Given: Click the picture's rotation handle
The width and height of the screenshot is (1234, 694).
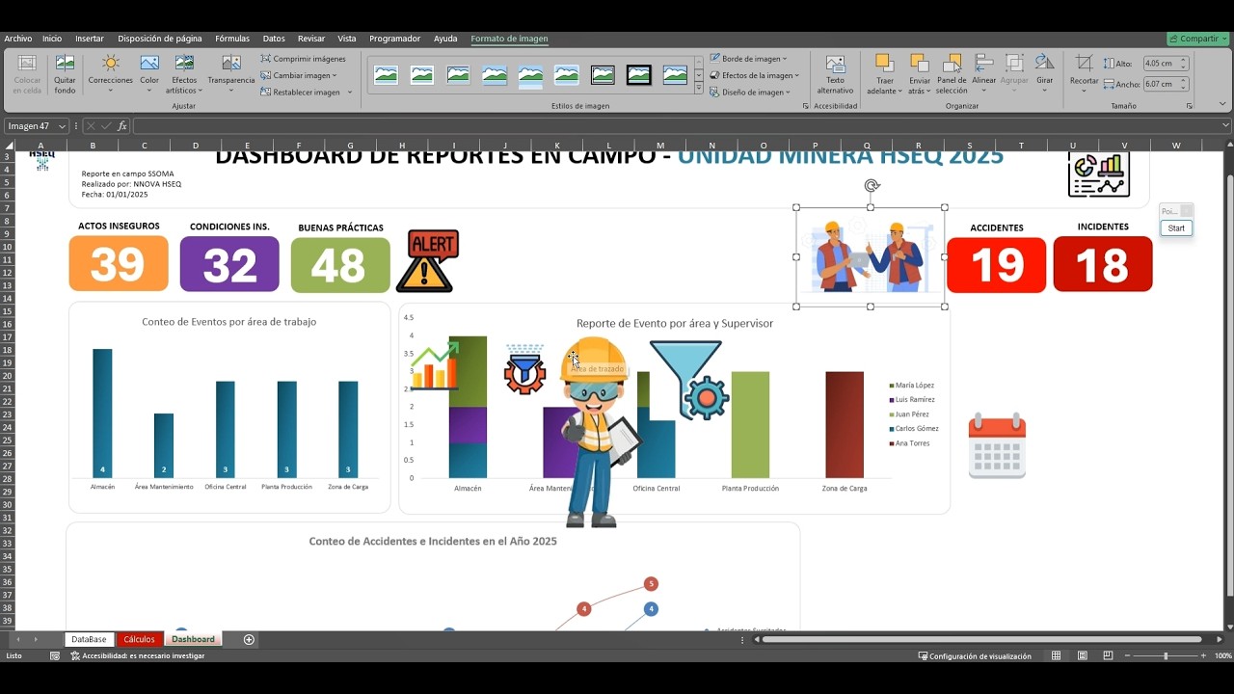Looking at the screenshot, I should pyautogui.click(x=872, y=186).
